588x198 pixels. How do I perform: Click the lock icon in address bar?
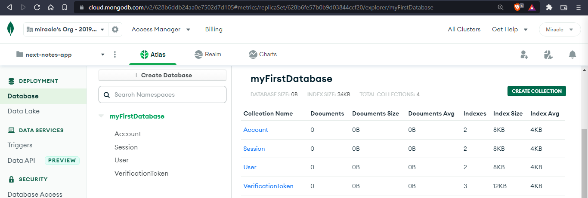[82, 7]
